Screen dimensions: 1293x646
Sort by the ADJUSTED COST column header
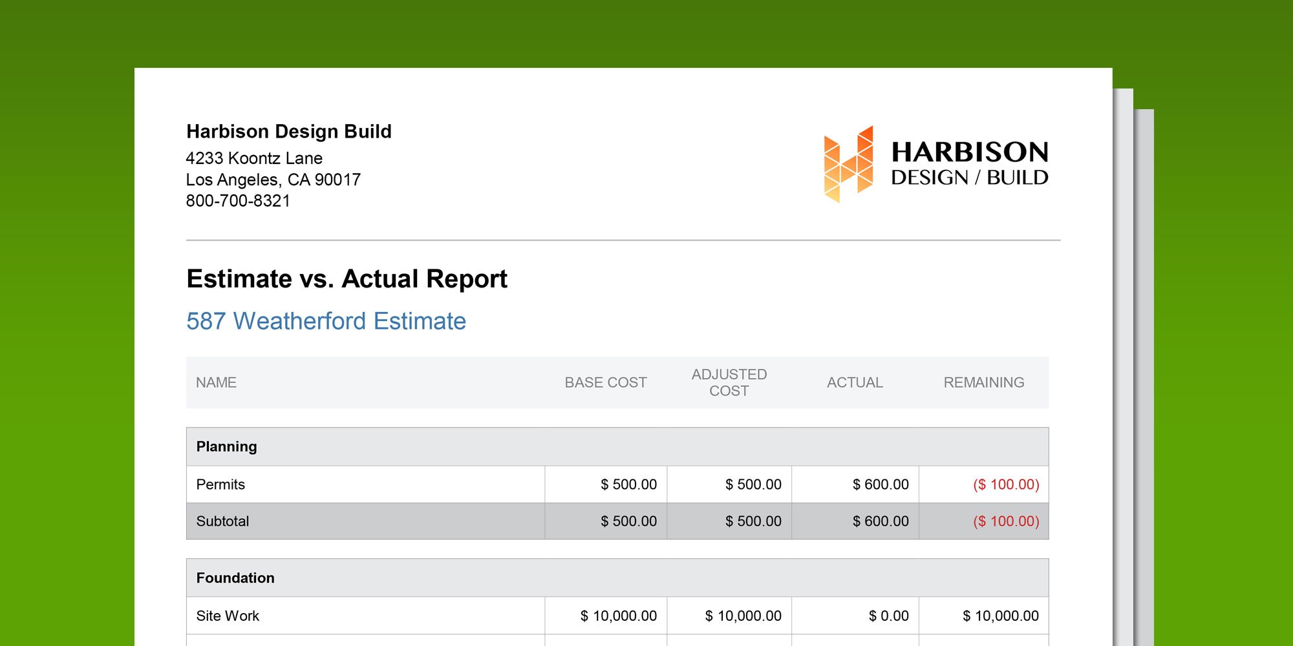click(729, 382)
